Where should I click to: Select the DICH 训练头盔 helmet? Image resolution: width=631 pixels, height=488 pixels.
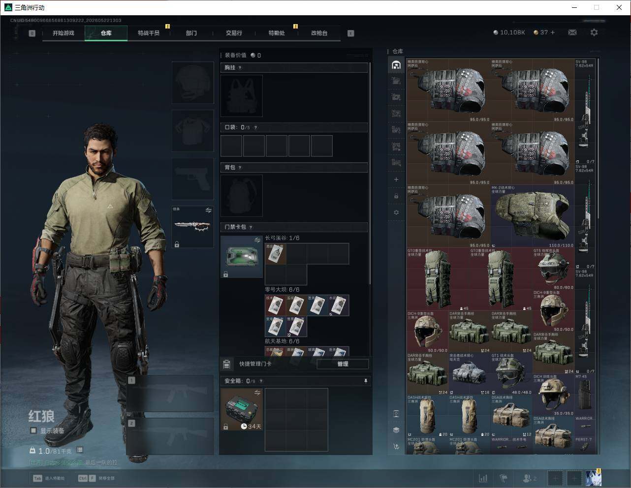tap(553, 395)
